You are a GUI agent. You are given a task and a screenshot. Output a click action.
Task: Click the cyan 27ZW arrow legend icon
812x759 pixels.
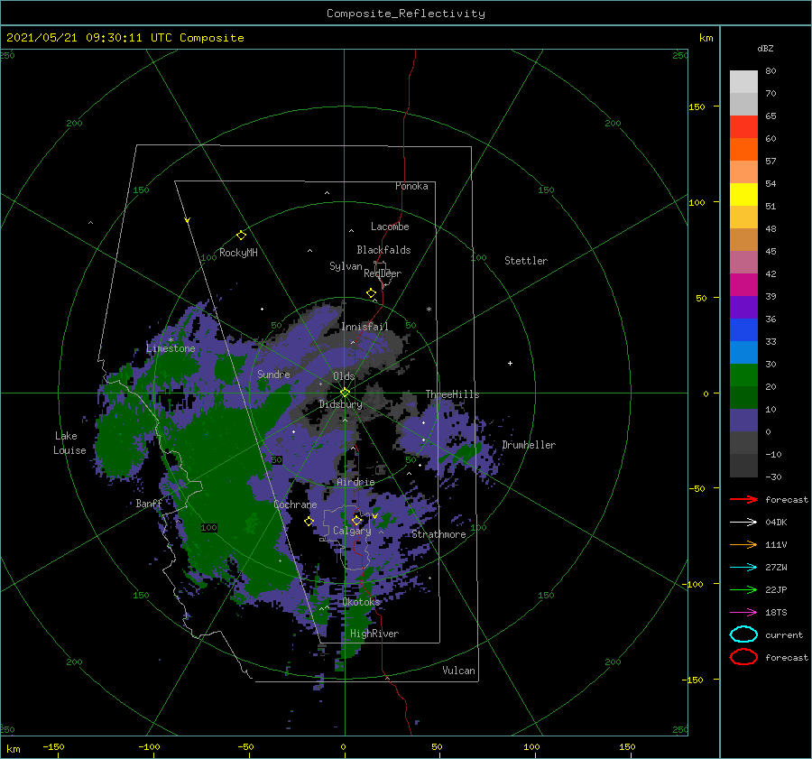point(743,568)
